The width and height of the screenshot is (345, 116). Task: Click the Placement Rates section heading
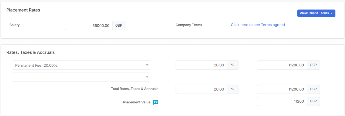coord(23,10)
